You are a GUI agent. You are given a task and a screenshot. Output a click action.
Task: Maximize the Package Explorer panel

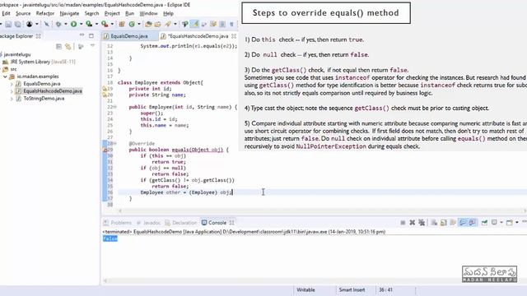[x=91, y=35]
